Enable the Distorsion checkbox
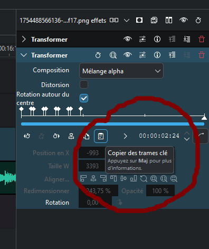Image resolution: width=209 pixels, height=249 pixels. click(x=84, y=84)
